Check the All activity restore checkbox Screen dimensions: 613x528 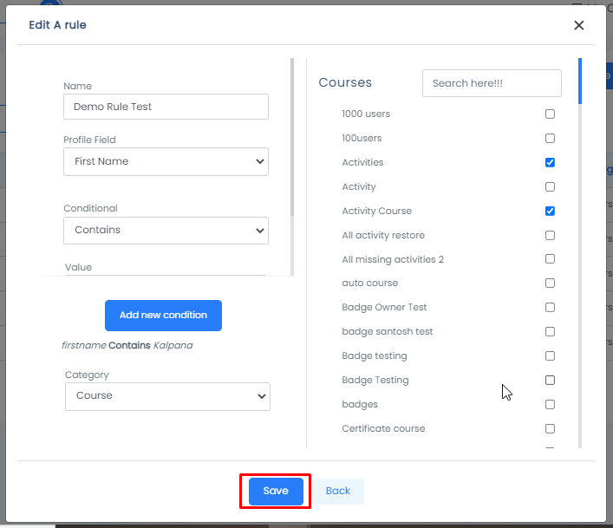[550, 236]
